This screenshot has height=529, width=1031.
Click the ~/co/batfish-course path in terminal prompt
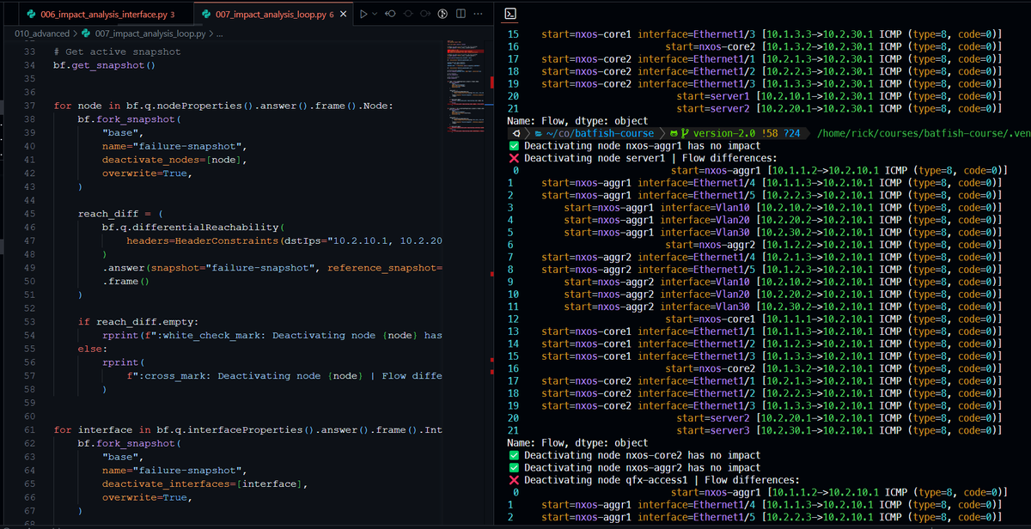pyautogui.click(x=594, y=133)
